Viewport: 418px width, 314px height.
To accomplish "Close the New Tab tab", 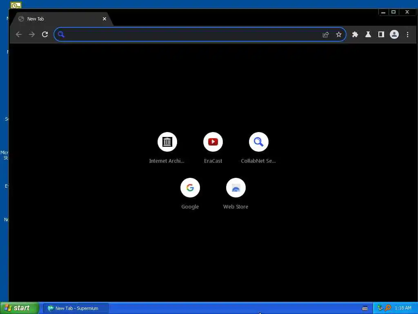I will tap(104, 19).
